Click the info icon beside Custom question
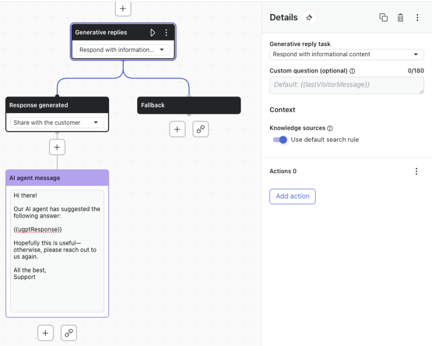Image resolution: width=432 pixels, height=346 pixels. click(x=352, y=71)
